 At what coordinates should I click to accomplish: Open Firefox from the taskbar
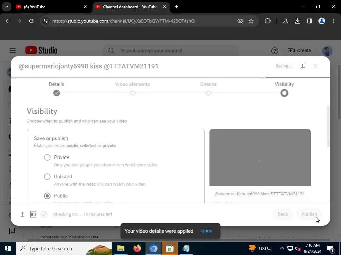[x=137, y=248]
